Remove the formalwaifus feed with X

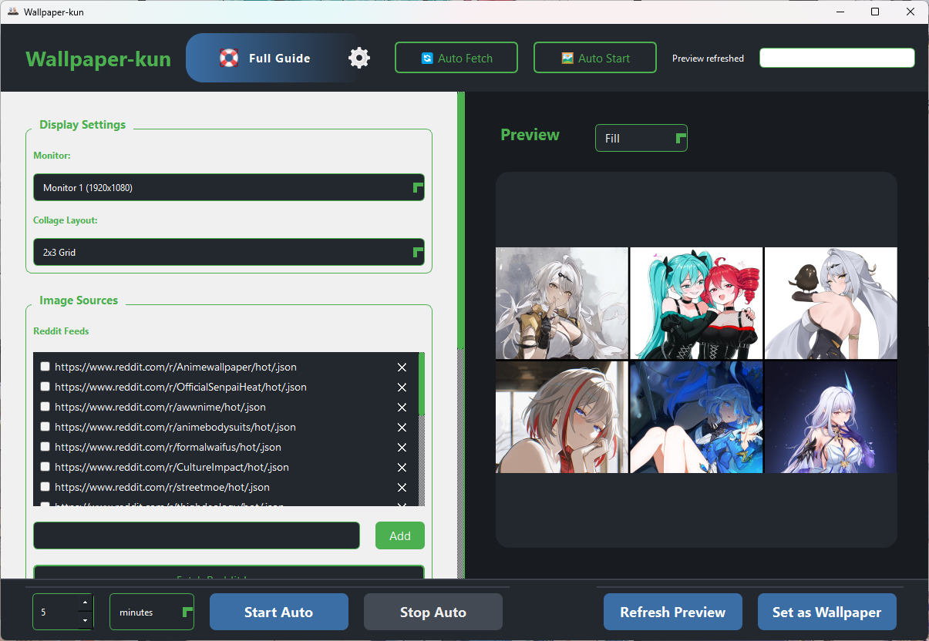click(402, 448)
